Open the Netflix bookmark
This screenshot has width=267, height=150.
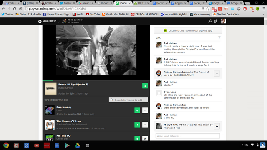[78, 14]
